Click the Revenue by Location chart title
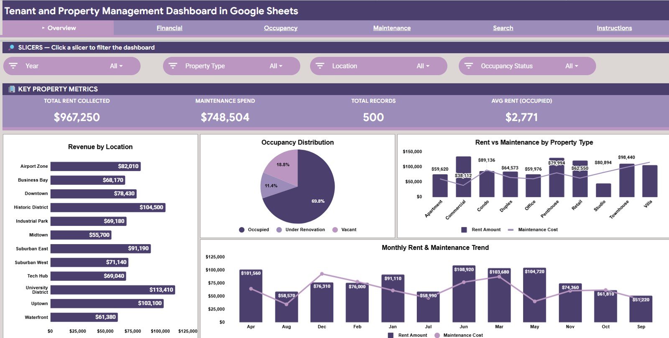 click(100, 147)
